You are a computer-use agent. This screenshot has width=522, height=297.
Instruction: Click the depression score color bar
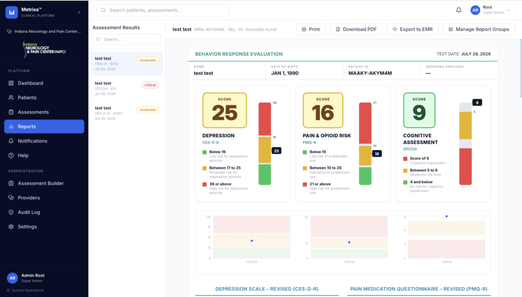tap(265, 143)
